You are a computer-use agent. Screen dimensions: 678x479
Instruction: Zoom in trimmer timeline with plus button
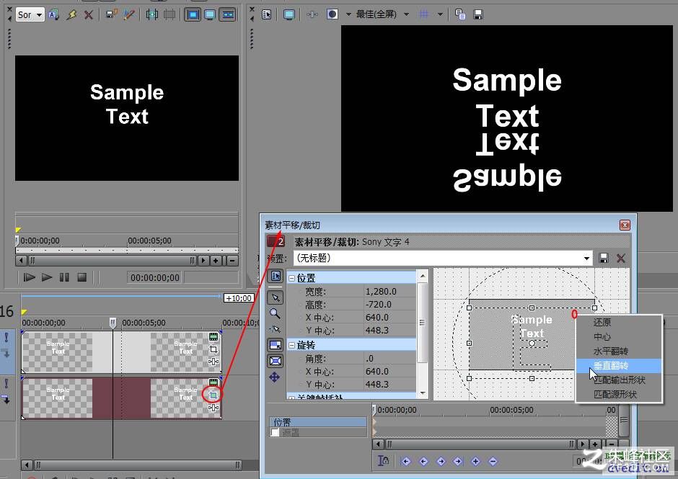pyautogui.click(x=216, y=261)
